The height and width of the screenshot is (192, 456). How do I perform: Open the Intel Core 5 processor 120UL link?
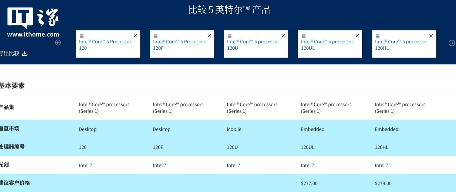click(x=327, y=45)
